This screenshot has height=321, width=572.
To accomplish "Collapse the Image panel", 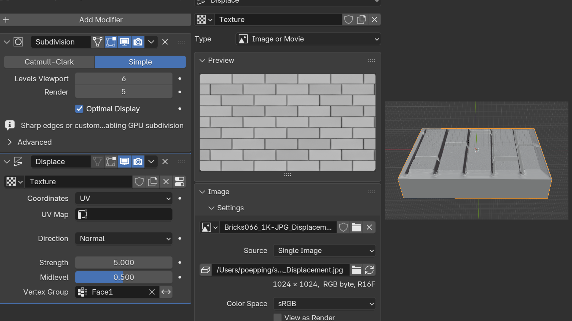I will (202, 192).
